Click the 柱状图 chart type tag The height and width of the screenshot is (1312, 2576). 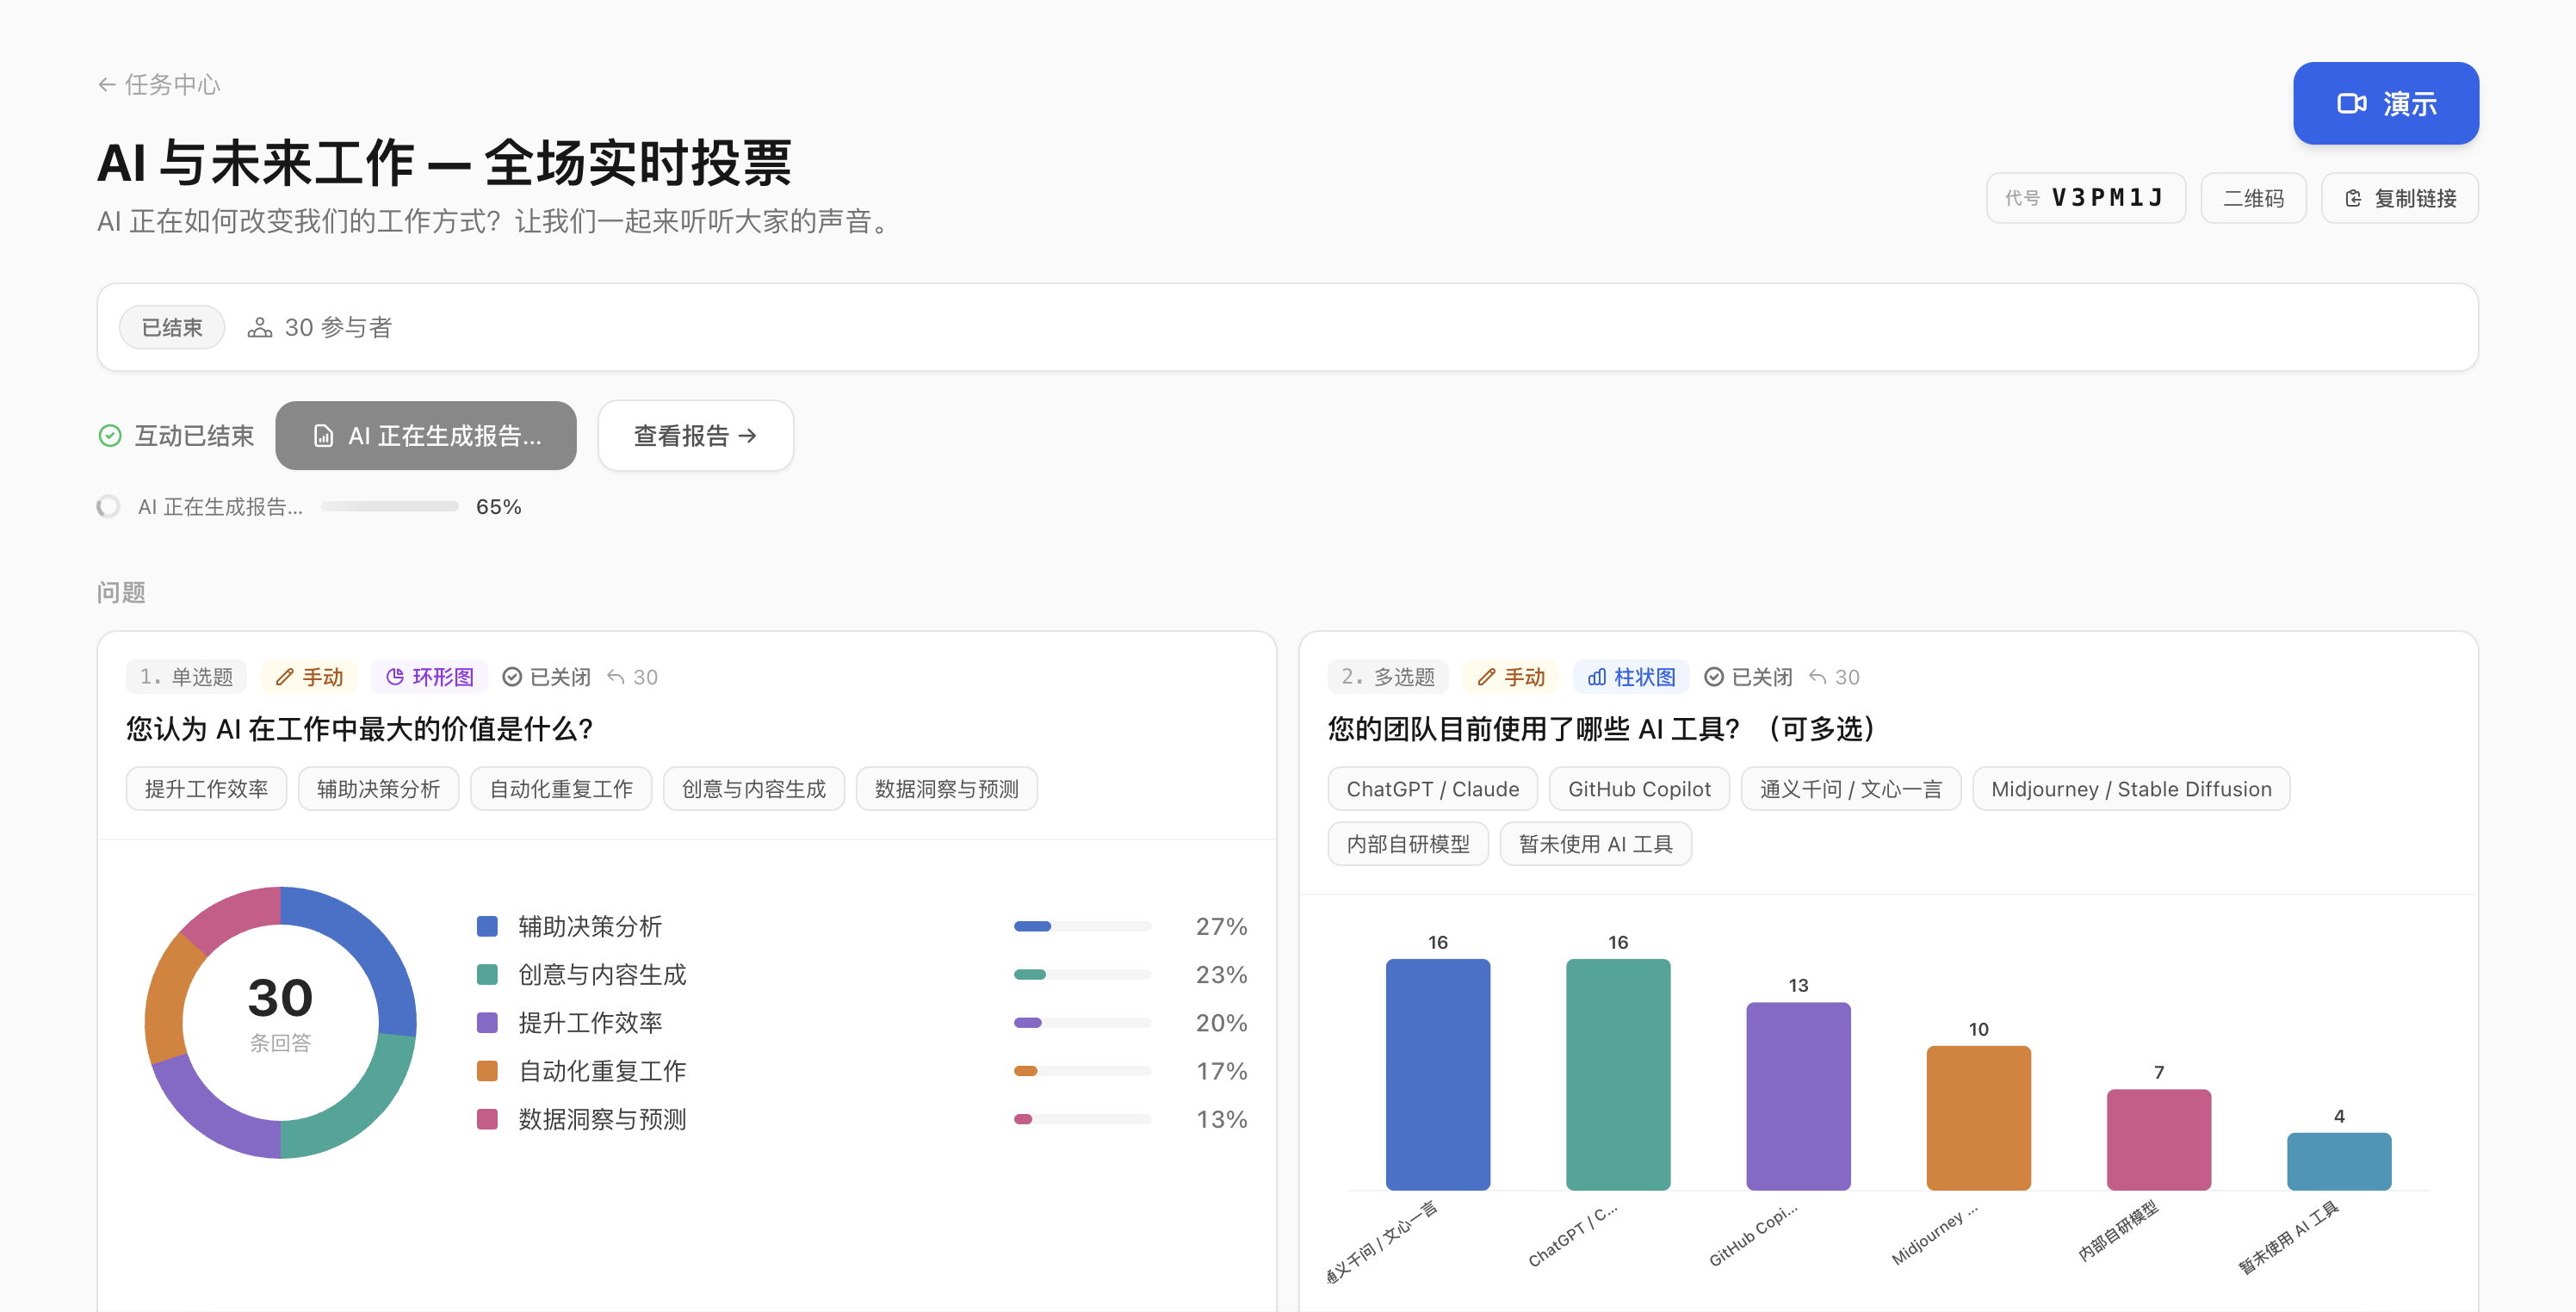(x=1631, y=677)
